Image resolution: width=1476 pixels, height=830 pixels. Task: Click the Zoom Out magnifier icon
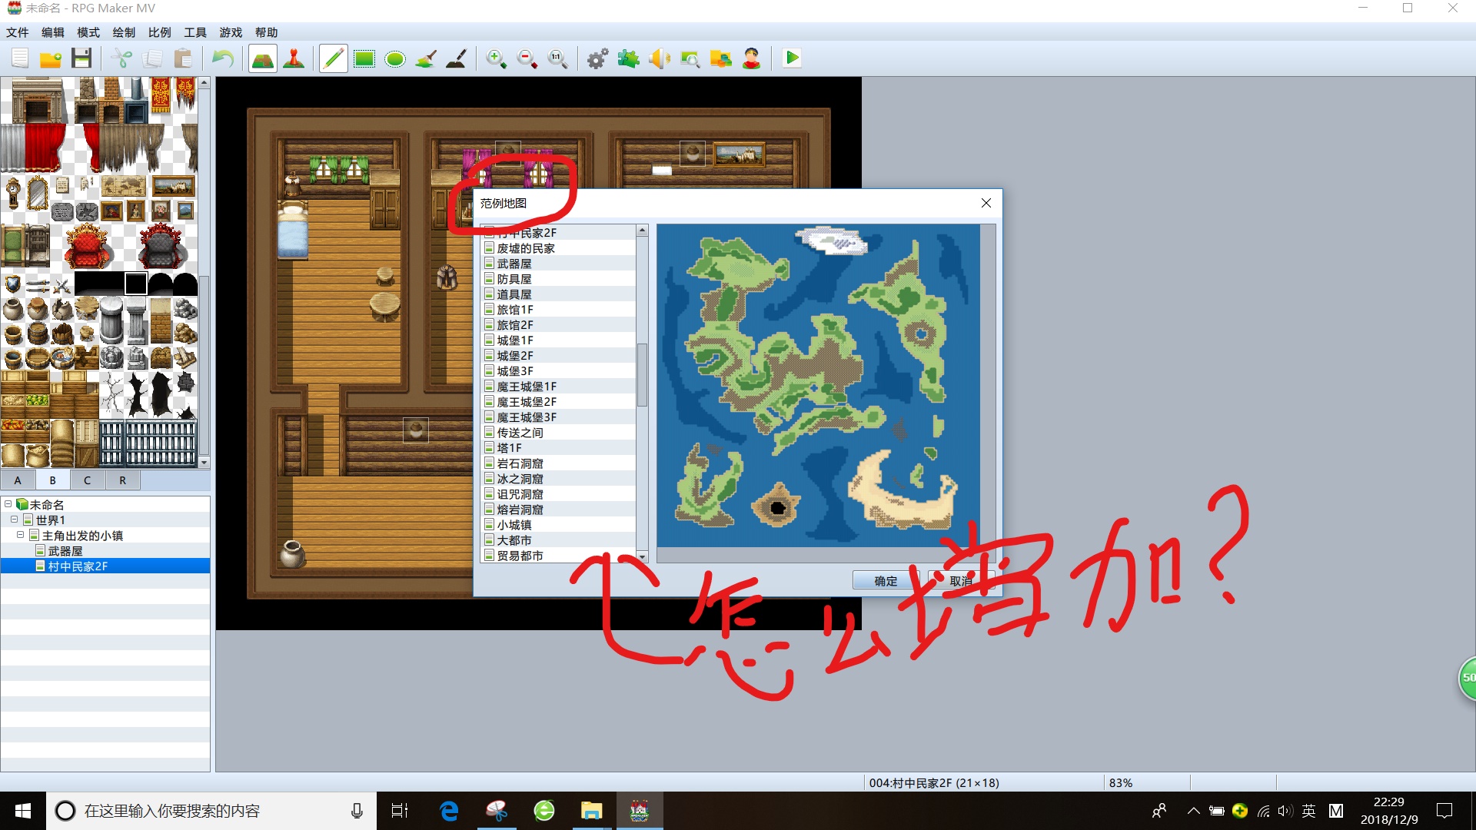[527, 58]
